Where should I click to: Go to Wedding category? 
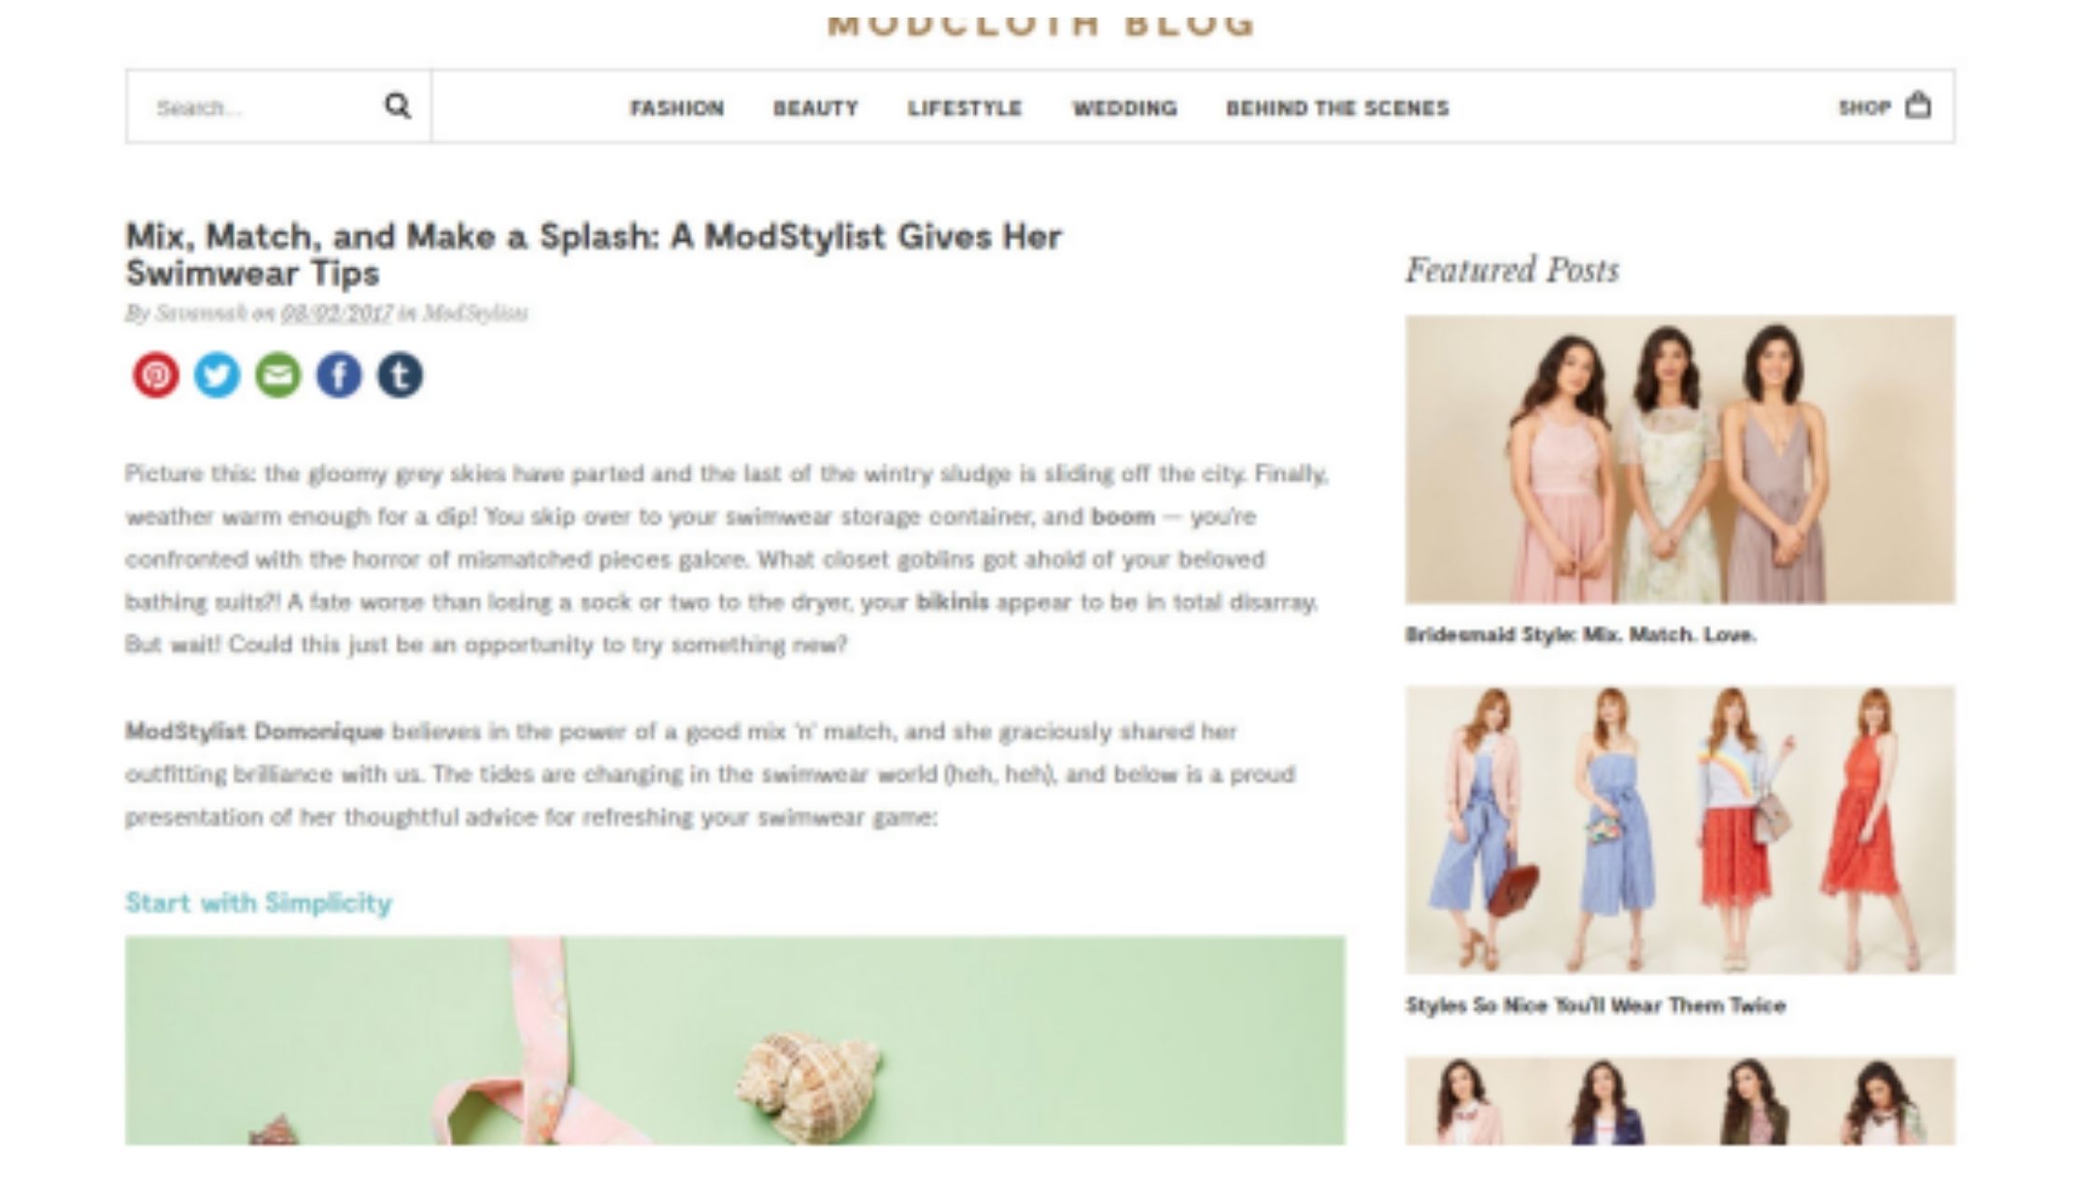[1124, 108]
